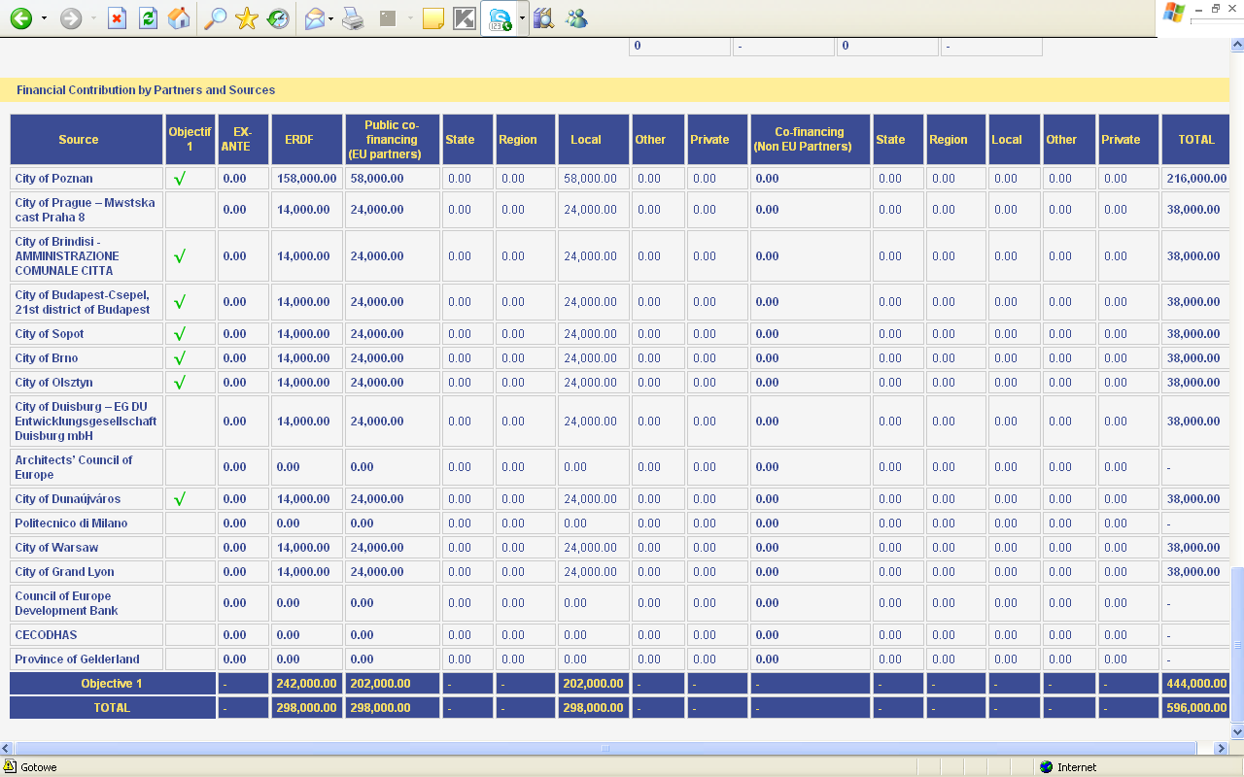Select the Politecnico di Milano source cell
Screen dimensions: 1244x777
pyautogui.click(x=86, y=524)
